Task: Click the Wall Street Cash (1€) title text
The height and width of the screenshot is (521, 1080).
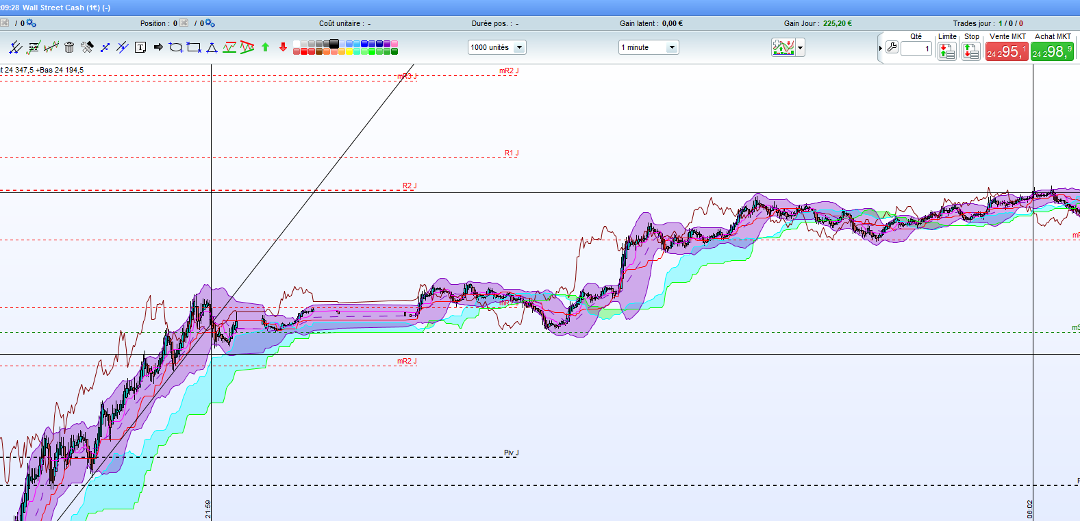Action: tap(61, 8)
